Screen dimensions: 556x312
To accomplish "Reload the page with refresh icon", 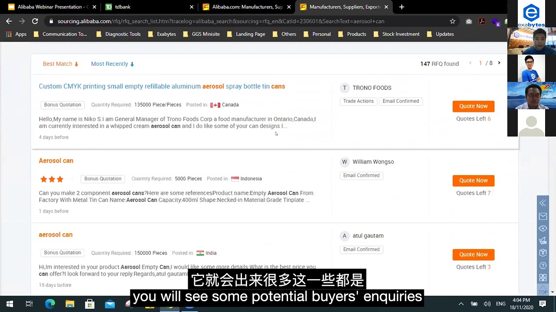I will tap(35, 21).
